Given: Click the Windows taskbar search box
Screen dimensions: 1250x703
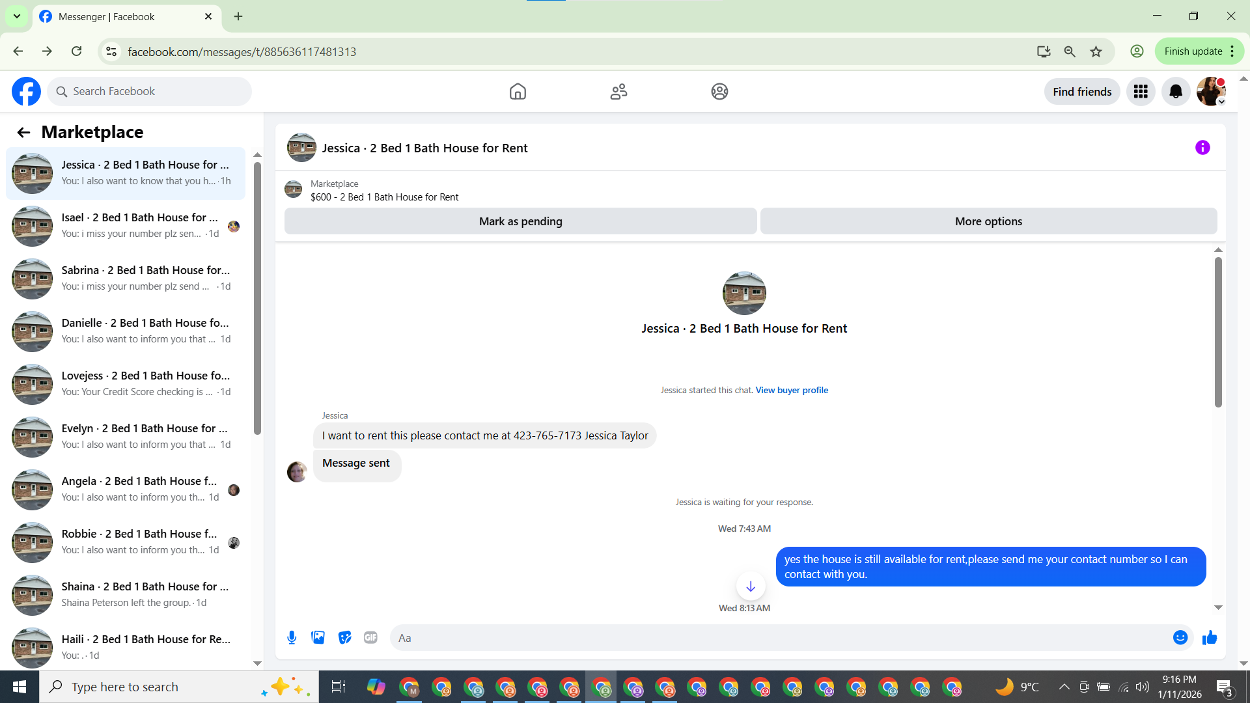Looking at the screenshot, I should pos(179,687).
